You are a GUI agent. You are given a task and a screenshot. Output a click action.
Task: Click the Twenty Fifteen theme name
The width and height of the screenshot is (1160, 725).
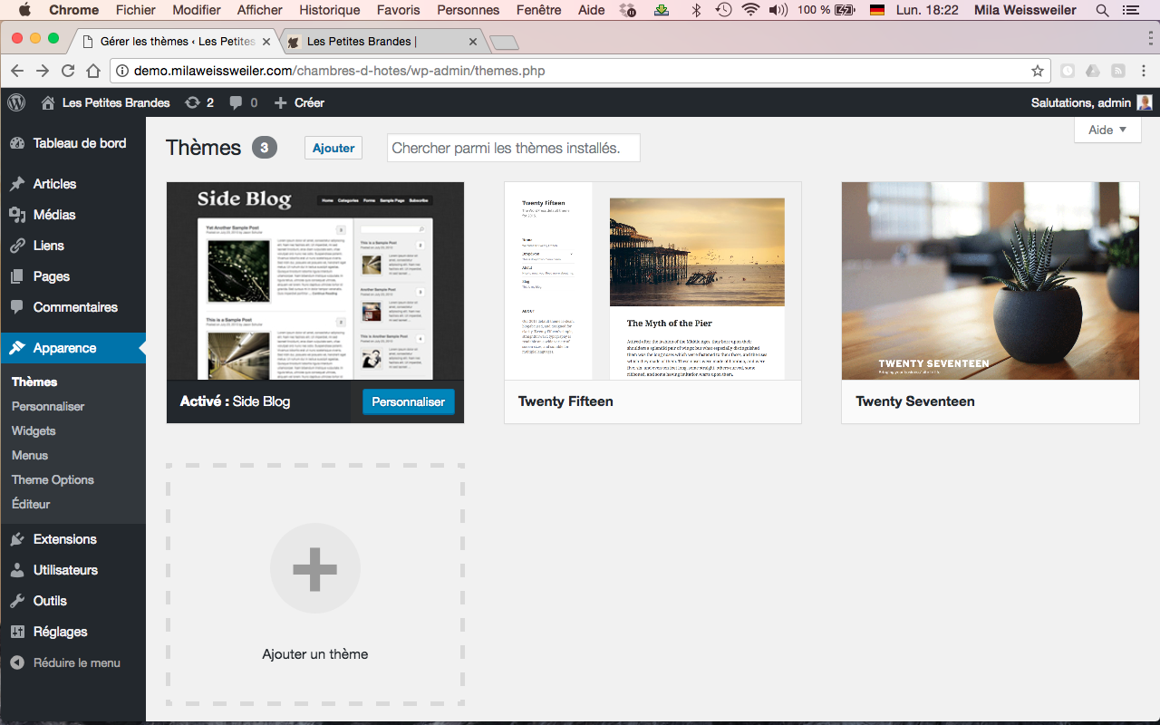pos(565,401)
